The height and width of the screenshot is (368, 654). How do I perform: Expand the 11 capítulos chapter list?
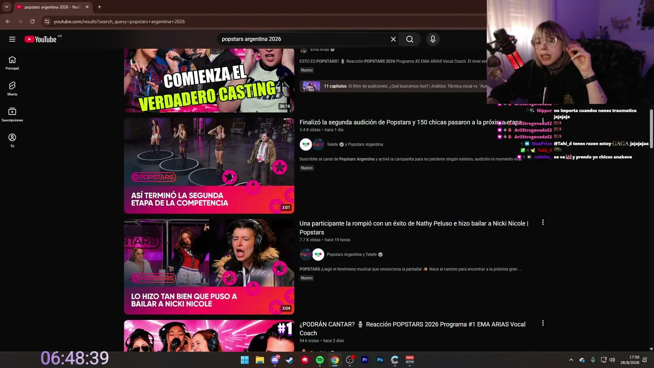coord(393,86)
